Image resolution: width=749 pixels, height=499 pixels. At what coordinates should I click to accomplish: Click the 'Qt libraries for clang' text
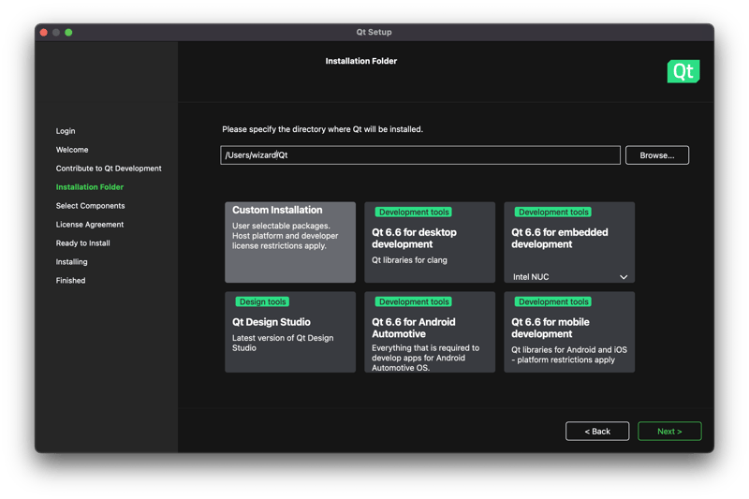409,259
